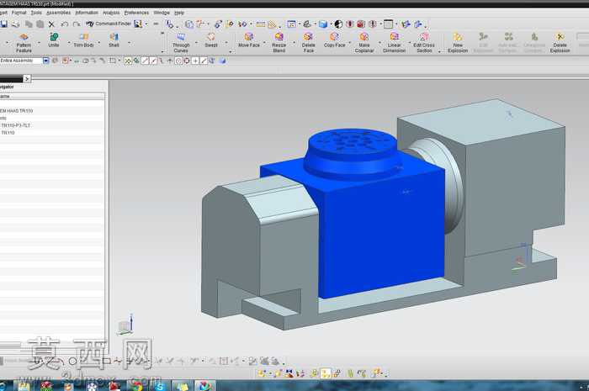This screenshot has width=589, height=391.
Task: Click the highlighted icon in the bottom-right toolbar
Action: tap(326, 373)
